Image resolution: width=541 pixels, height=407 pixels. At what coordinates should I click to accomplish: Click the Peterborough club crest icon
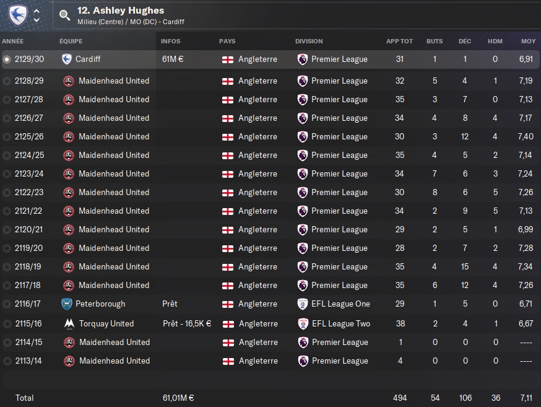click(67, 304)
